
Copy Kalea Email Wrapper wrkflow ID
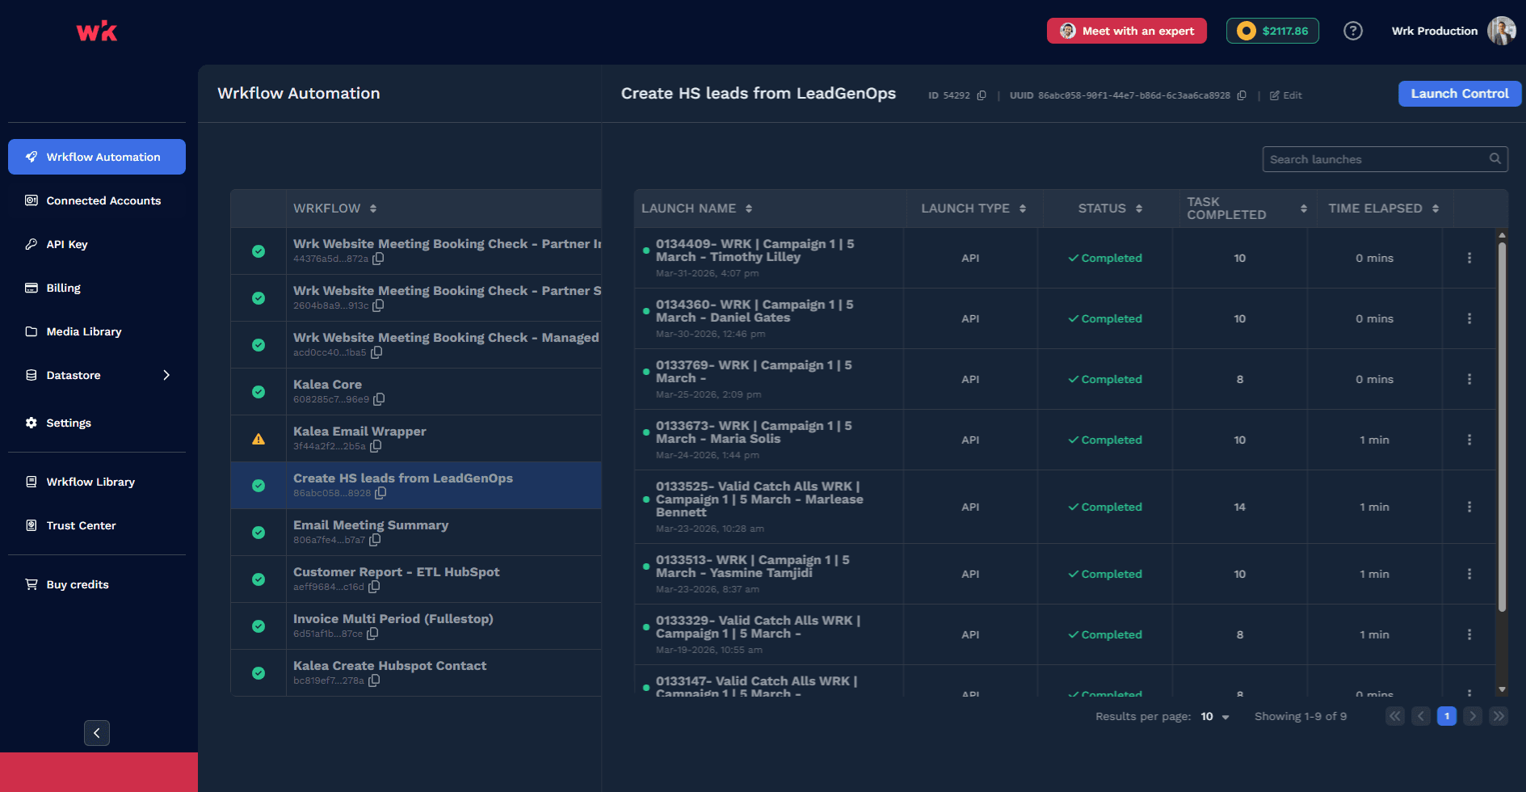coord(376,446)
